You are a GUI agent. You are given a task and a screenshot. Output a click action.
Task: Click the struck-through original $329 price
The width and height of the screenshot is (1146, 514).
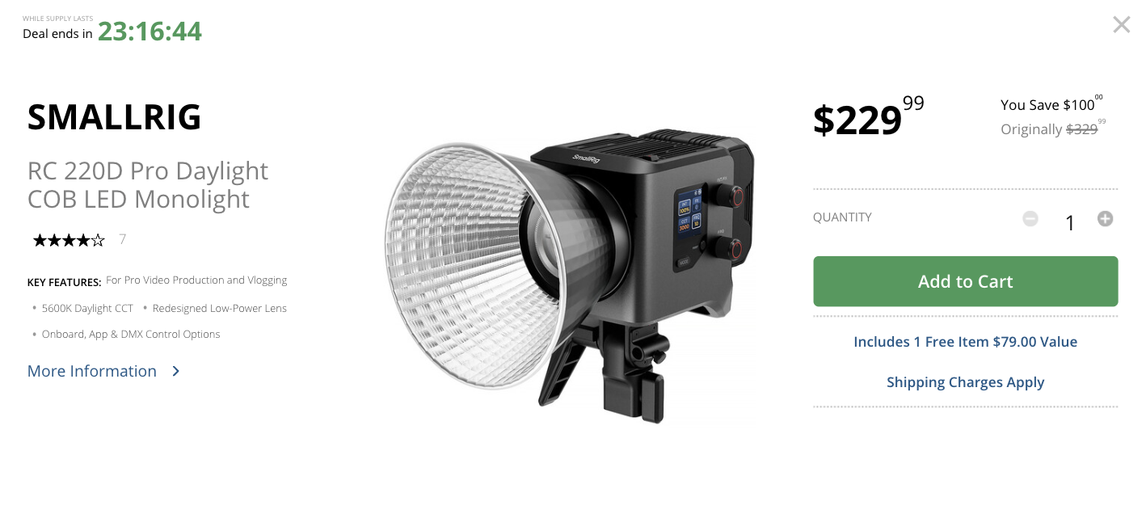point(1085,128)
